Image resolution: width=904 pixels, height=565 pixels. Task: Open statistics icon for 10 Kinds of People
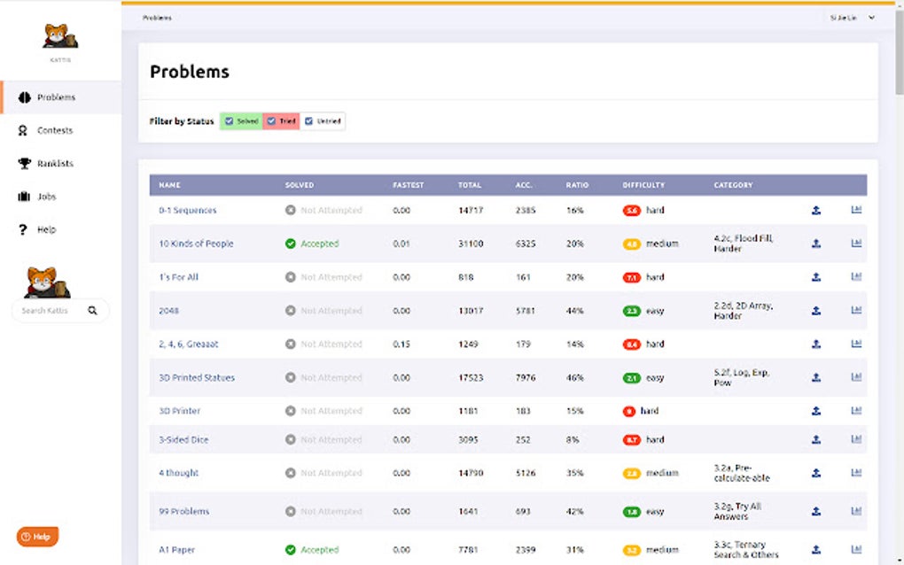click(x=856, y=243)
